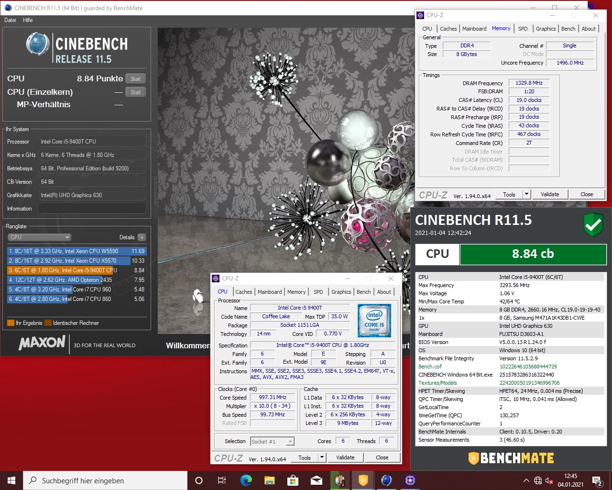Click the brown Identischer Rechner legend swatch

pos(48,323)
